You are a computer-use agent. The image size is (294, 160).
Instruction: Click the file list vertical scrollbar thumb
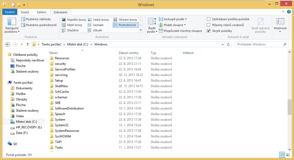pyautogui.click(x=289, y=107)
